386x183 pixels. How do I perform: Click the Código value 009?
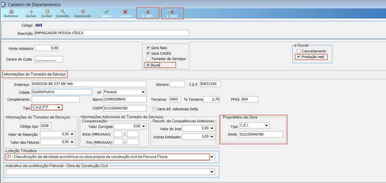(x=39, y=25)
